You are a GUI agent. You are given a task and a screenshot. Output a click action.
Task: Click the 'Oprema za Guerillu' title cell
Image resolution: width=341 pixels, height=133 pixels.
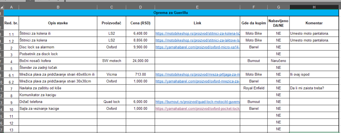(171, 13)
